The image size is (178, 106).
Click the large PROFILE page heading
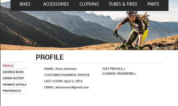point(50,57)
